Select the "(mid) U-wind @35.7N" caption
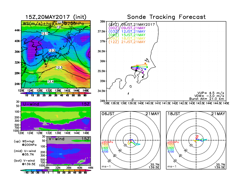 tap(25, 153)
